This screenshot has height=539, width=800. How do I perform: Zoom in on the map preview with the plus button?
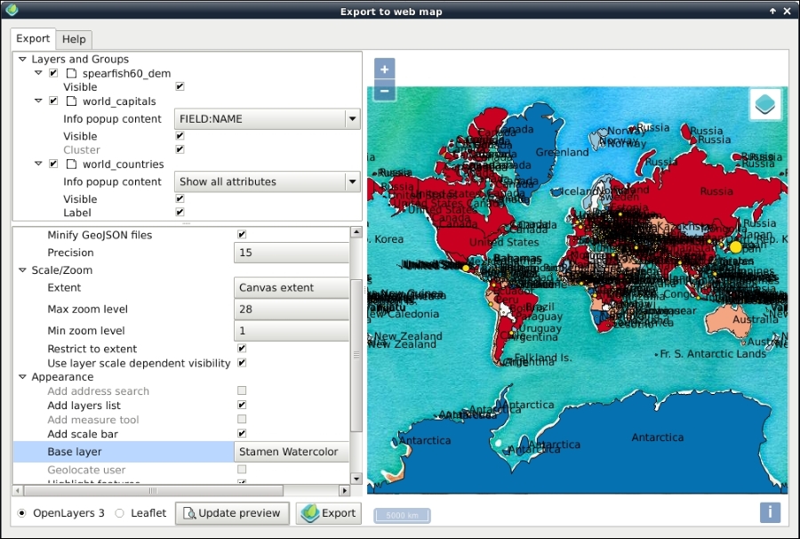383,68
